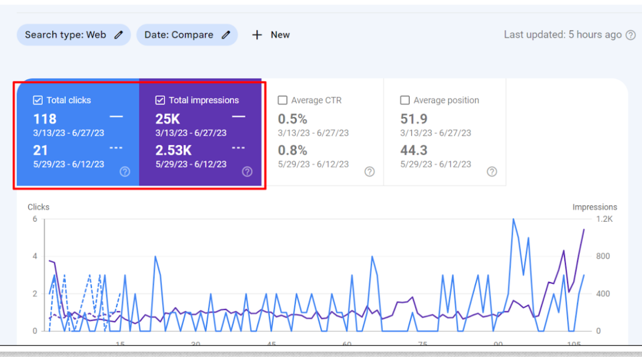Select the 21 clicks comparison value

(x=41, y=151)
